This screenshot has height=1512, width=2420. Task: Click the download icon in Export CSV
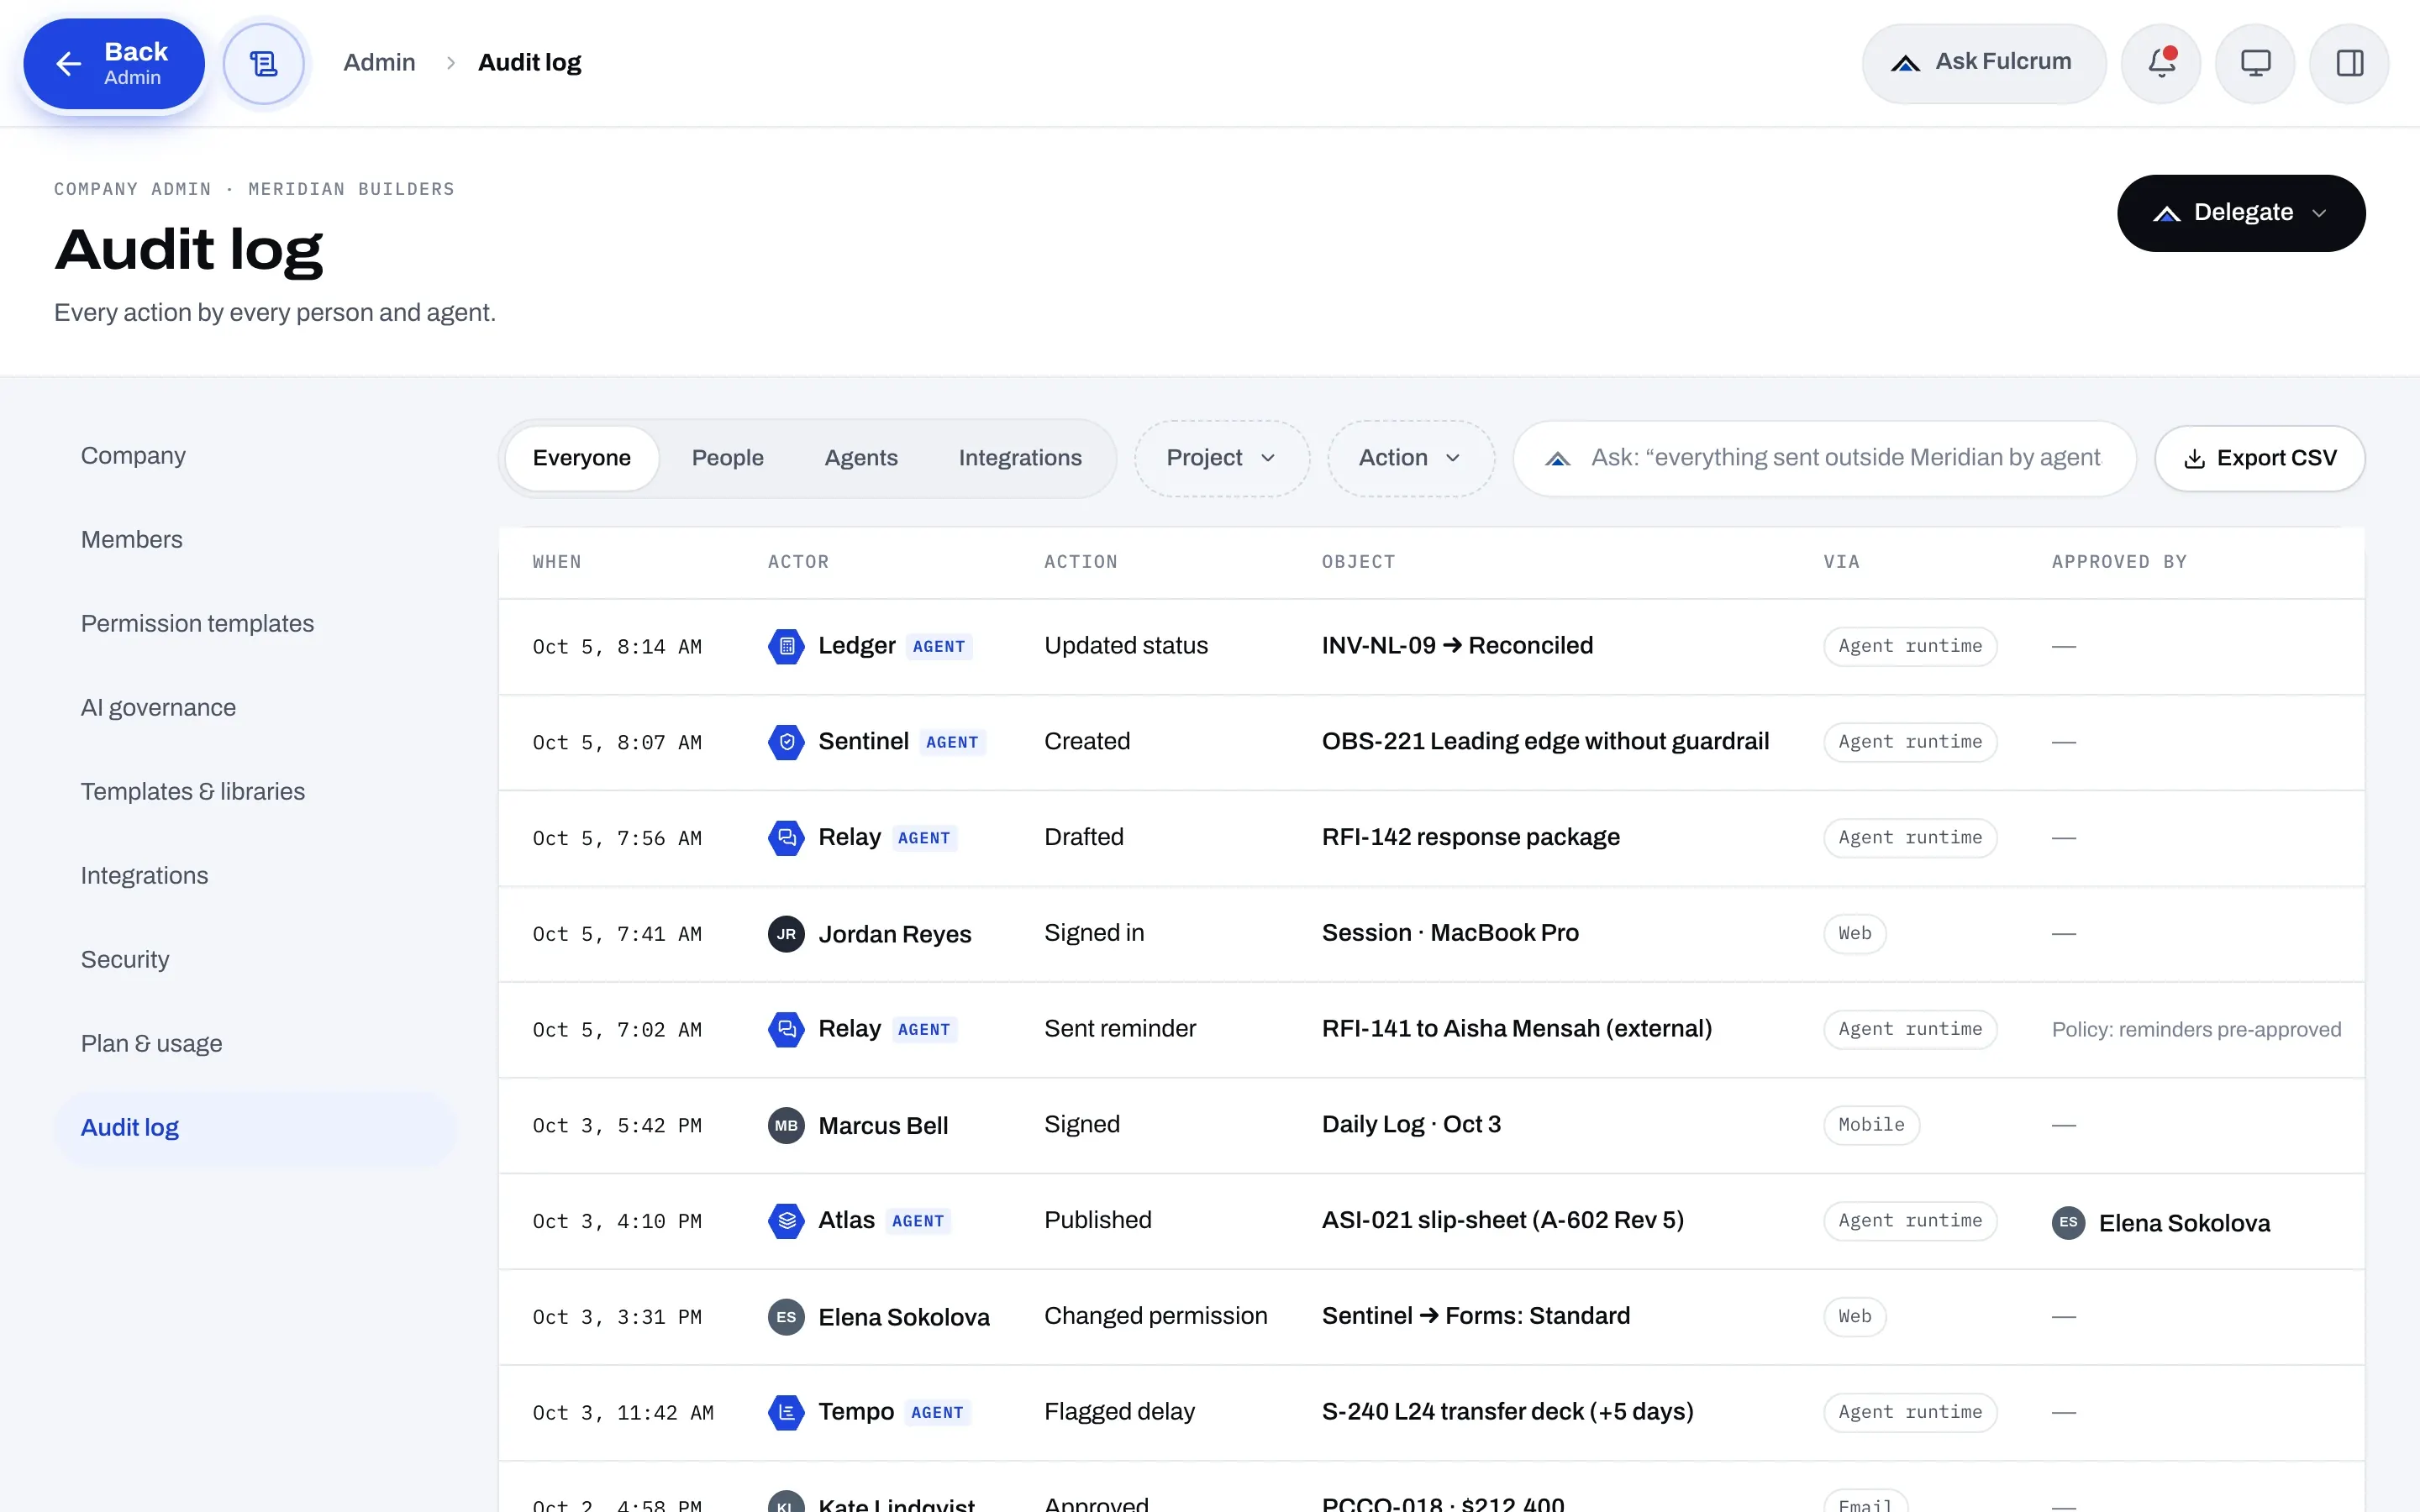[2194, 458]
